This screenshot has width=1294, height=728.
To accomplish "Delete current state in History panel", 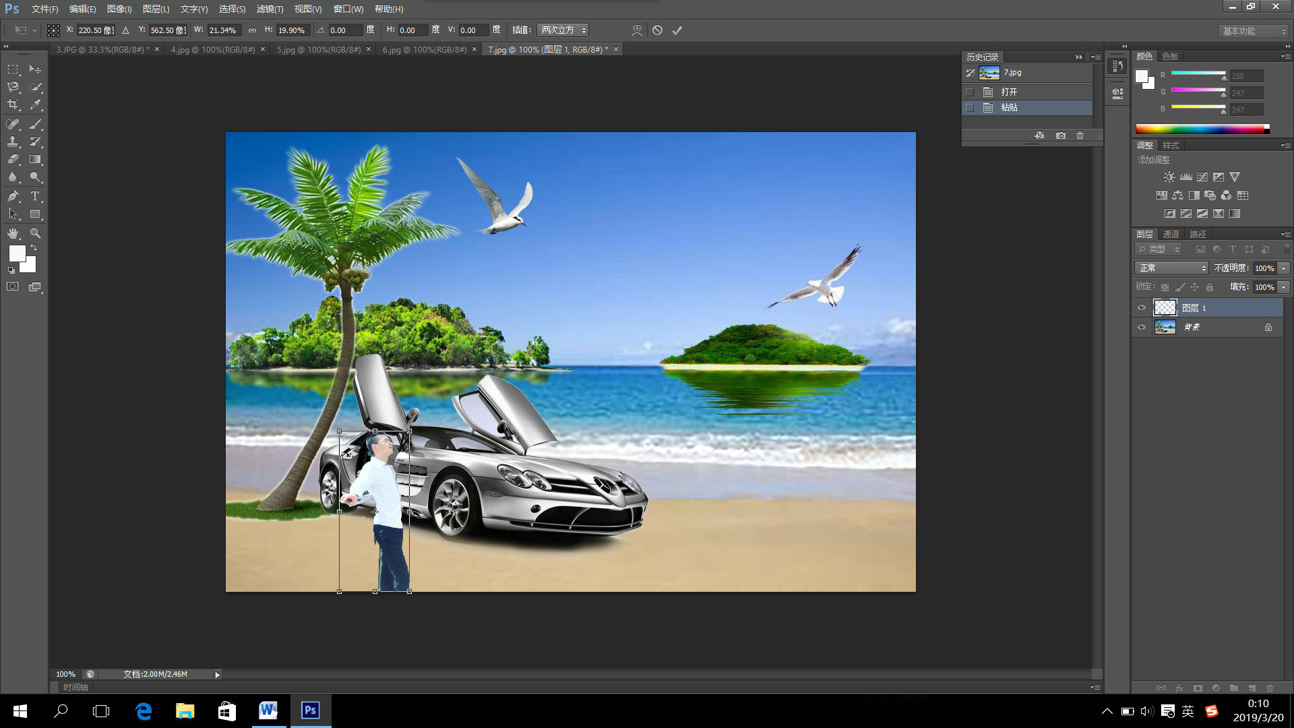I will pos(1080,135).
